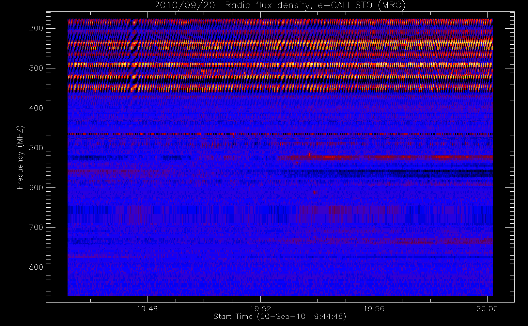Click the plot title 'Radio flux density, e-CALLISTO (MRO)'
The width and height of the screenshot is (528, 326).
tap(315, 6)
